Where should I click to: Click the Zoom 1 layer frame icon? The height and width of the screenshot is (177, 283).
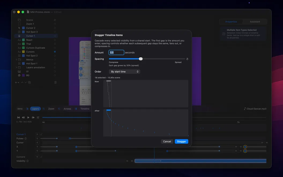[19, 24]
